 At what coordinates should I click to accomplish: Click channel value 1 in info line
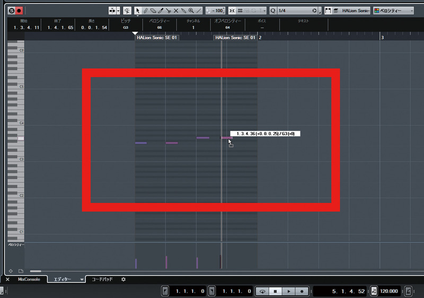click(193, 28)
